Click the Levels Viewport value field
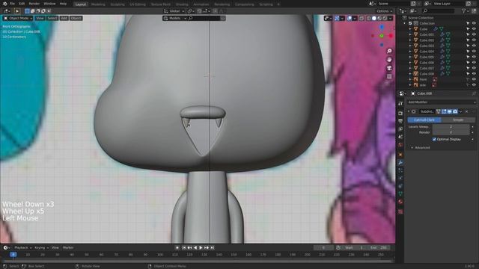 (451, 126)
